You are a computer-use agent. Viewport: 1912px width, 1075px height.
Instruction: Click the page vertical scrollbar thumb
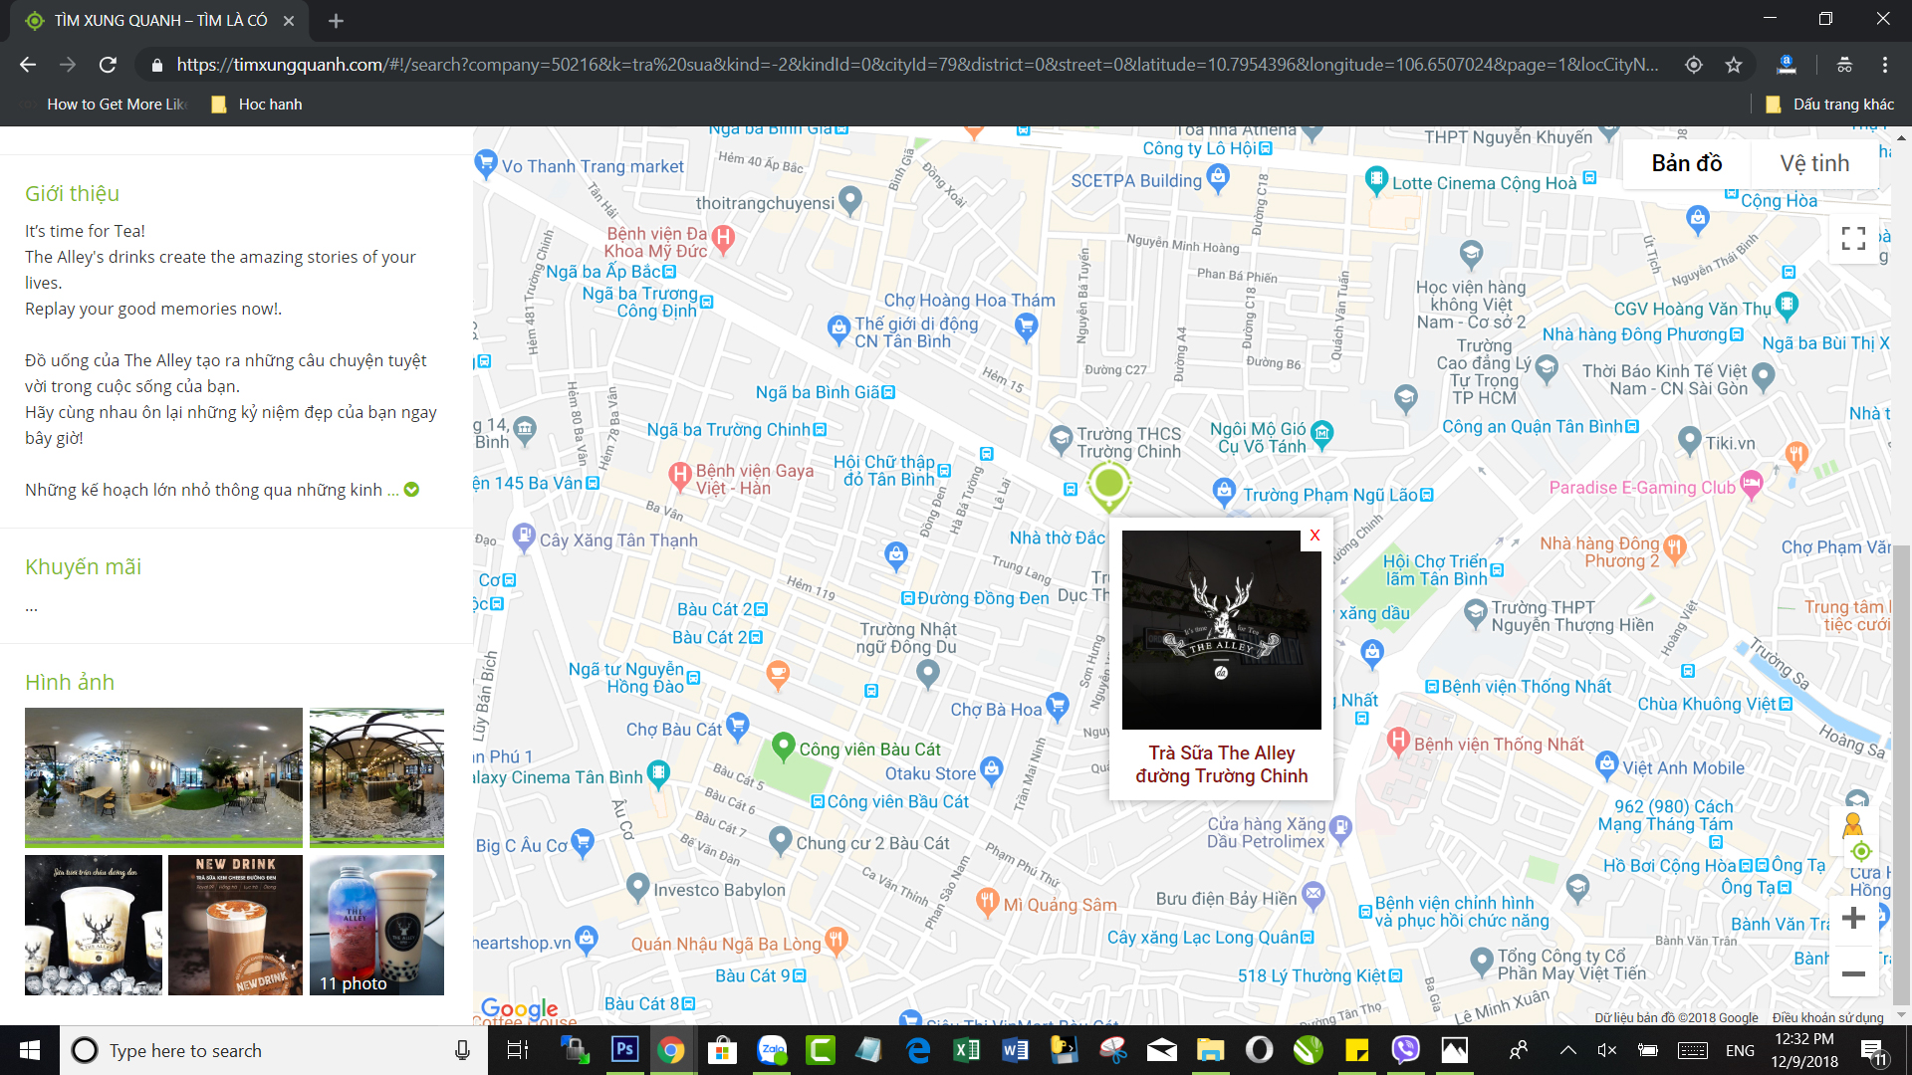tap(1901, 774)
